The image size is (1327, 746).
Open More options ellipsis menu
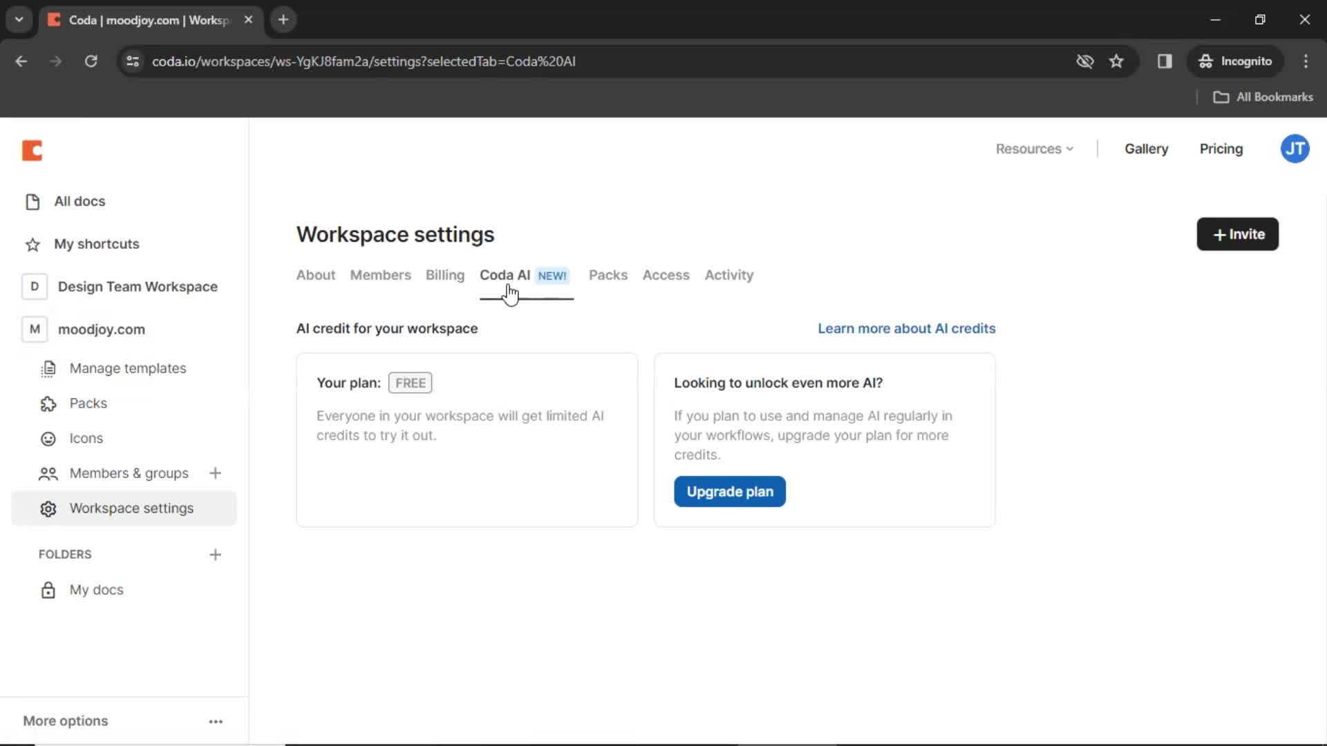point(216,721)
